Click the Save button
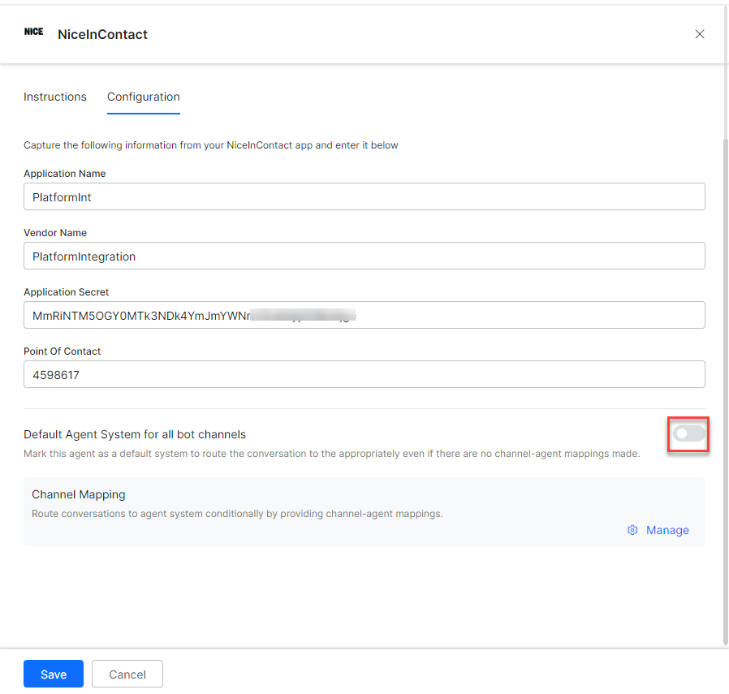The width and height of the screenshot is (729, 694). click(54, 674)
